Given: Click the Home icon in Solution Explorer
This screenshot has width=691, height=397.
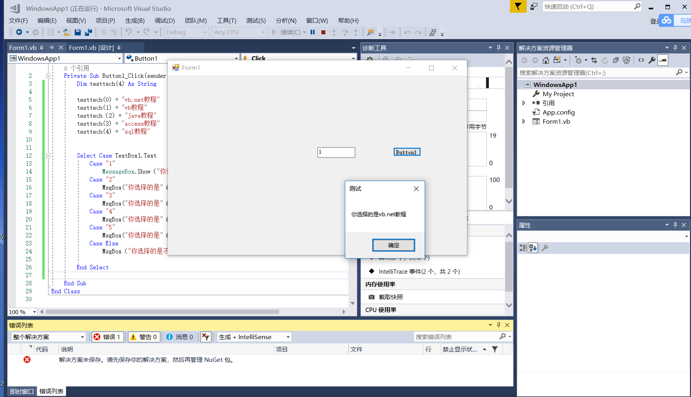Looking at the screenshot, I should (546, 60).
